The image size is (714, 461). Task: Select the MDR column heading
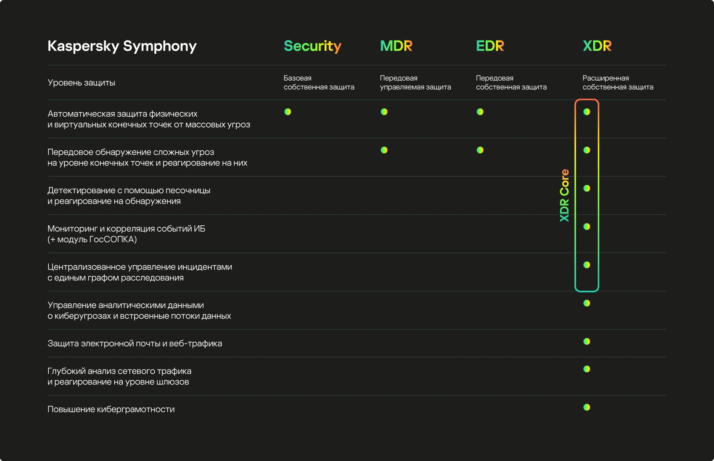click(396, 46)
